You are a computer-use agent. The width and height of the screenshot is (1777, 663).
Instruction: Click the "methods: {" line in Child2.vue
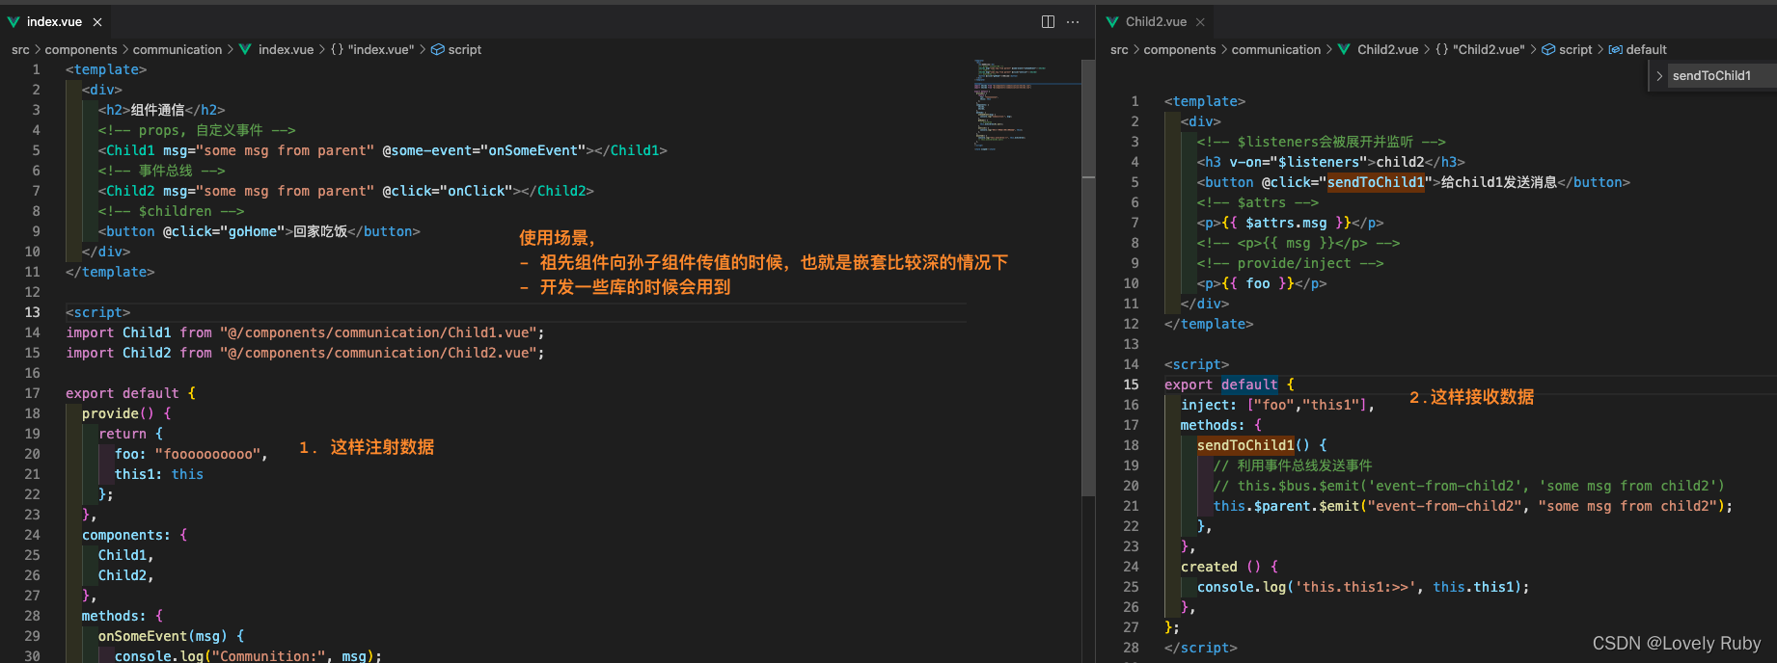[x=1220, y=425]
